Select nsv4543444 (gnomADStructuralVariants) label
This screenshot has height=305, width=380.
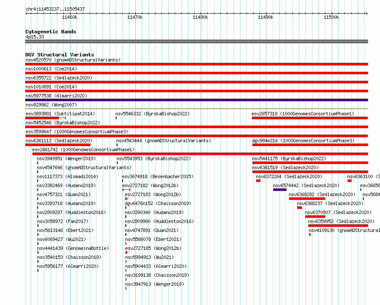(x=164, y=141)
